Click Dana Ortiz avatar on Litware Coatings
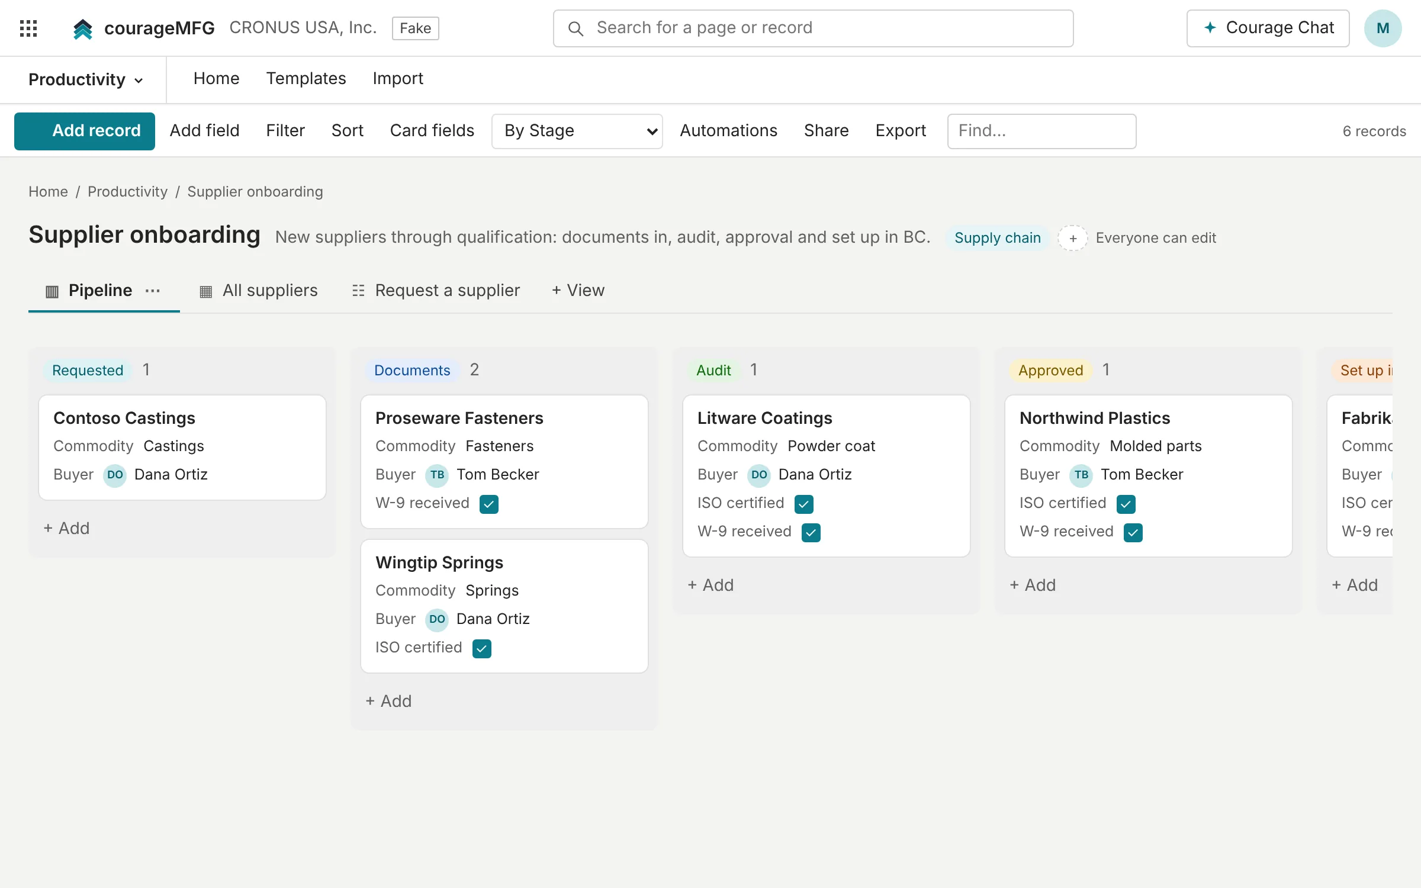The image size is (1421, 888). [x=759, y=475]
